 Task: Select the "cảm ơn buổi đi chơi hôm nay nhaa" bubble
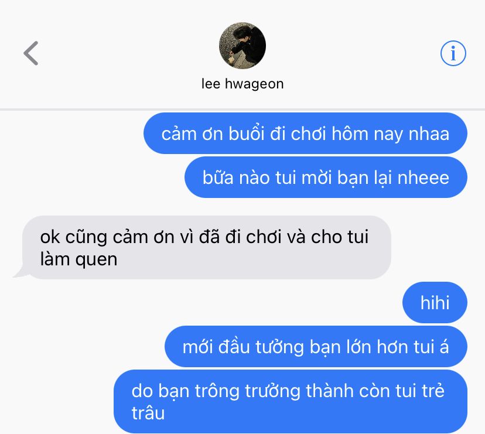[305, 134]
